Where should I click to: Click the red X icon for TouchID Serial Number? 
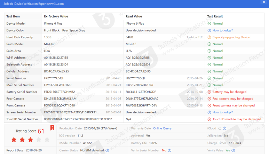(209, 119)
